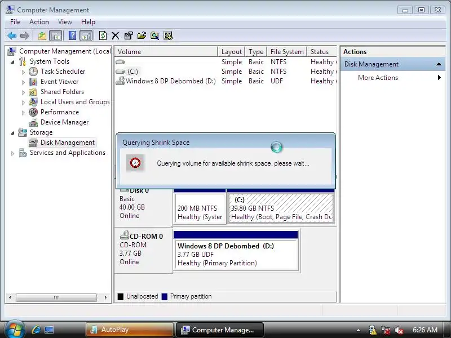This screenshot has width=451, height=338.
Task: Click the unnamed volume drive icon row
Action: click(120, 62)
